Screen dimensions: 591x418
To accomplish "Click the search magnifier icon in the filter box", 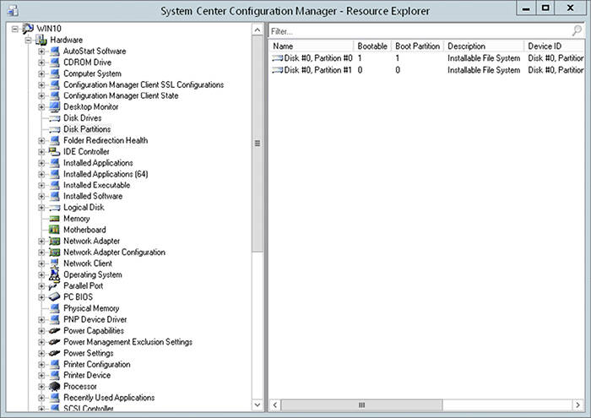I will point(577,31).
